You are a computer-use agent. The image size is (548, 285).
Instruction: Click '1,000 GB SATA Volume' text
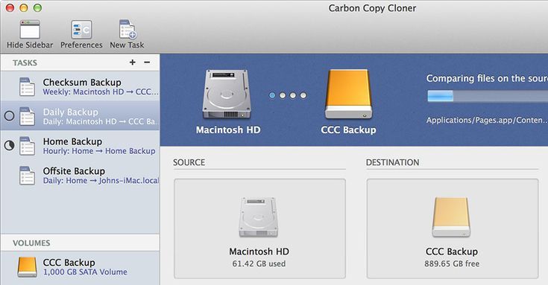(85, 272)
